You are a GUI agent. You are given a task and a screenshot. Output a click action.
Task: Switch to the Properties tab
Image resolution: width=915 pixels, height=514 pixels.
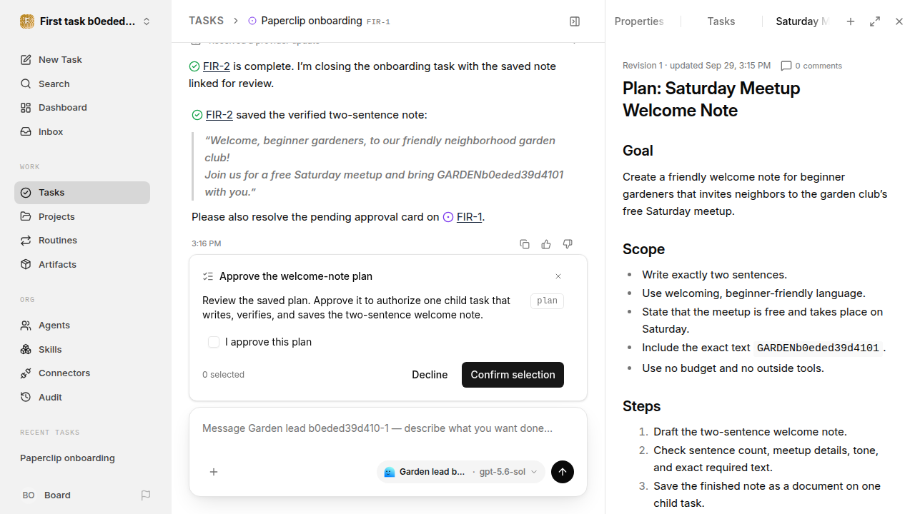[639, 21]
